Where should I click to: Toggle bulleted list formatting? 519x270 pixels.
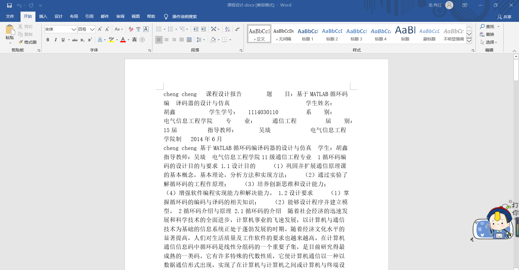159,29
